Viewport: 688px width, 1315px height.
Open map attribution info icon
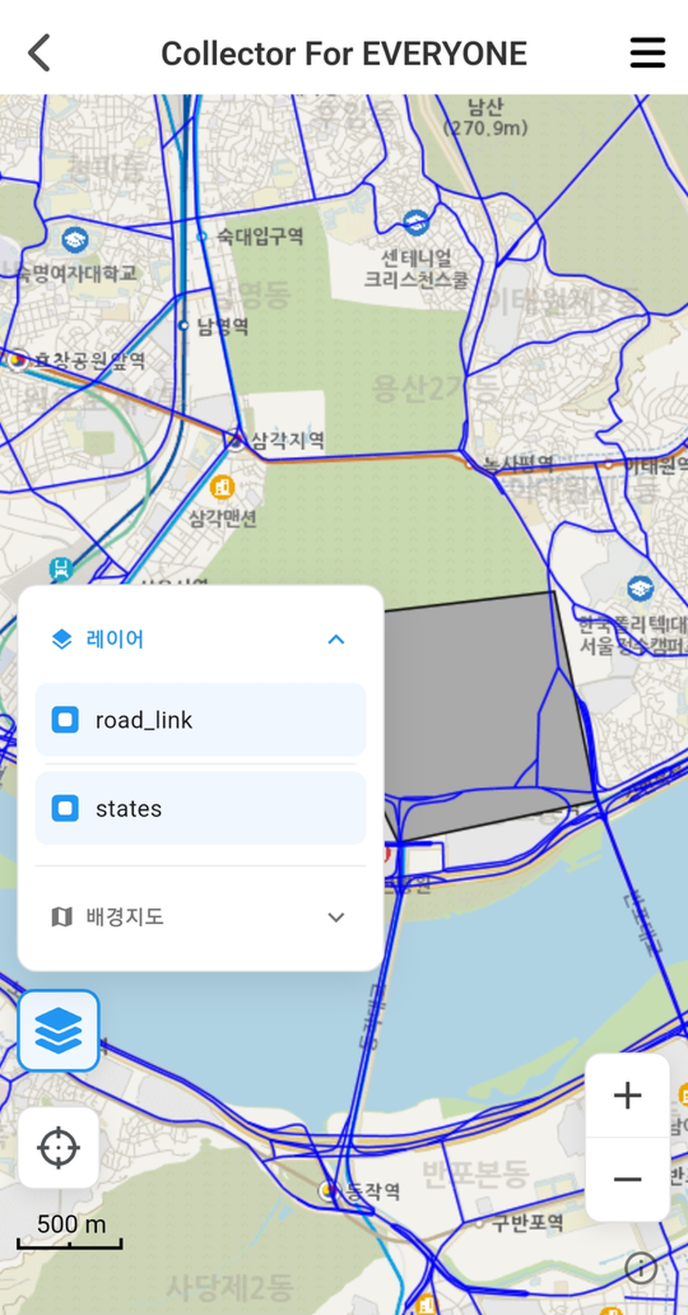(x=641, y=1268)
